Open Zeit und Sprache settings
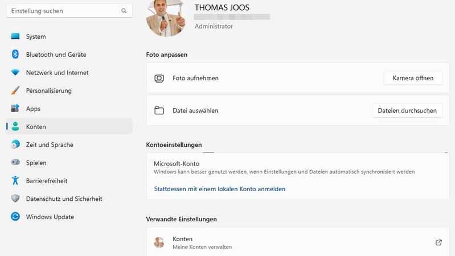Image resolution: width=455 pixels, height=256 pixels. 69,144
